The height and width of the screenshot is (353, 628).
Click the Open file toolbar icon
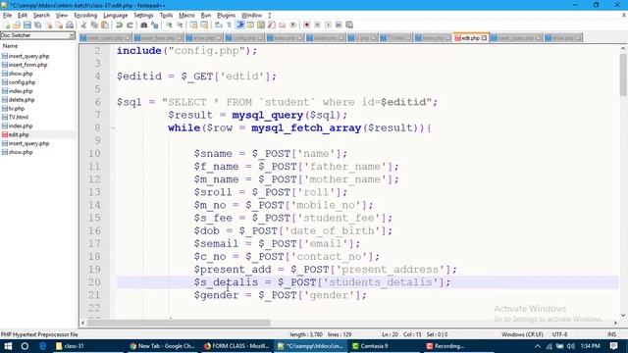[x=17, y=25]
